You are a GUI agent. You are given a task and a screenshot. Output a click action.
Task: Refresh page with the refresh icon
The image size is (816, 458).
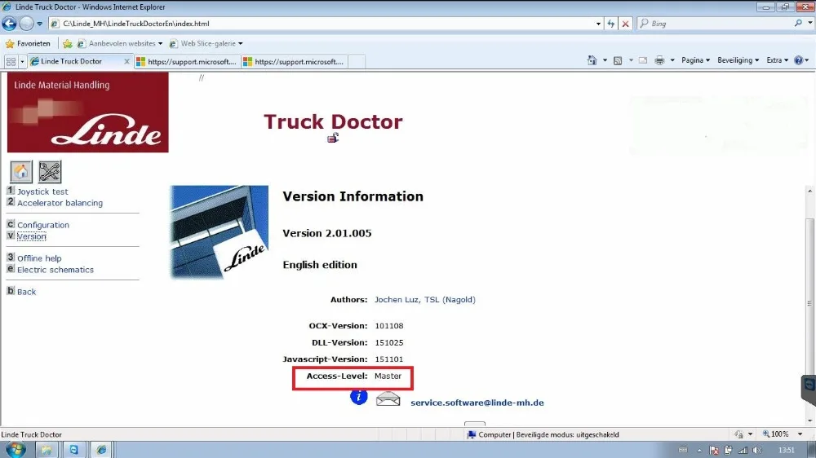tap(611, 24)
